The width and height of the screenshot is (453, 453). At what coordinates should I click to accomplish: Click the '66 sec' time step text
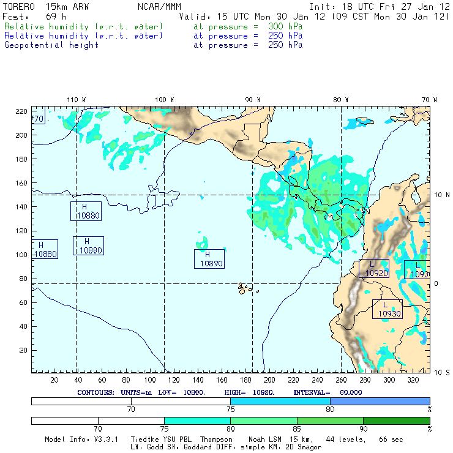391,440
